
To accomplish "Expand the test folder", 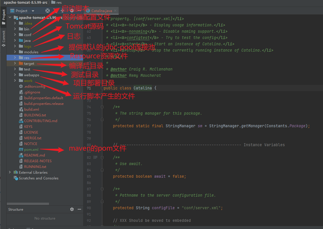I will click(15, 69).
